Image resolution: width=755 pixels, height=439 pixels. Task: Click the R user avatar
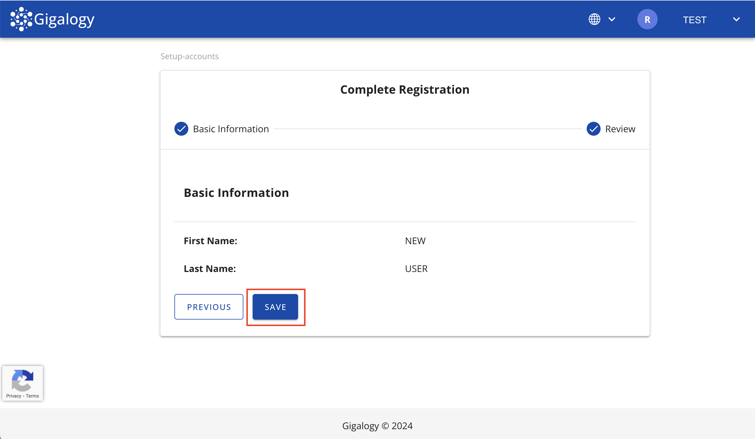tap(647, 19)
